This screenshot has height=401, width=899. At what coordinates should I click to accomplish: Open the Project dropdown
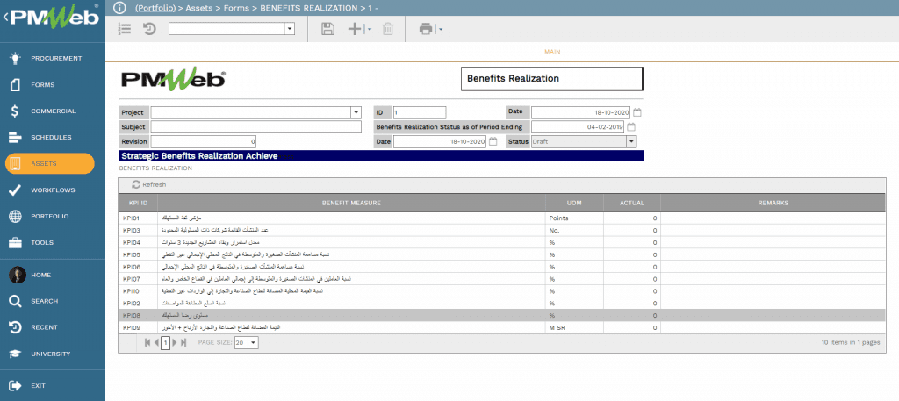coord(356,112)
